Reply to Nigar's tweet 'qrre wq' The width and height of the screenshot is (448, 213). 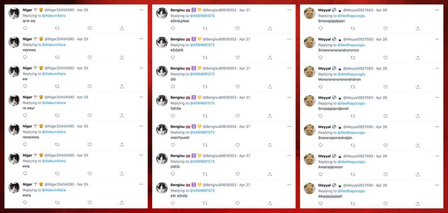pyautogui.click(x=25, y=28)
